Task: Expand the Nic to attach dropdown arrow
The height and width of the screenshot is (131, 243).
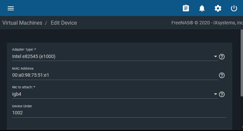Action: pos(215,94)
